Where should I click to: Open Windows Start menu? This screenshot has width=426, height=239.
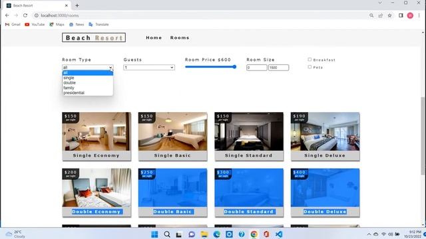click(x=154, y=234)
